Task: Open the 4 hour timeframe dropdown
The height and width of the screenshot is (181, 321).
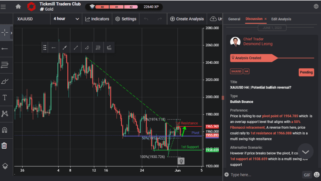Action: point(66,19)
